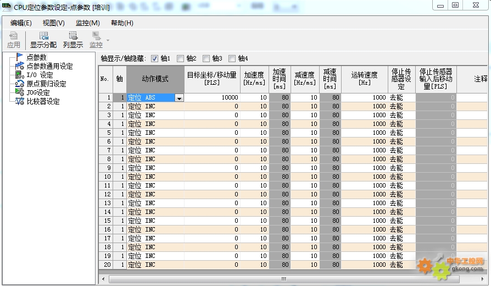The height and width of the screenshot is (286, 491).
Task: Click the application icon in title bar
Action: coord(6,7)
